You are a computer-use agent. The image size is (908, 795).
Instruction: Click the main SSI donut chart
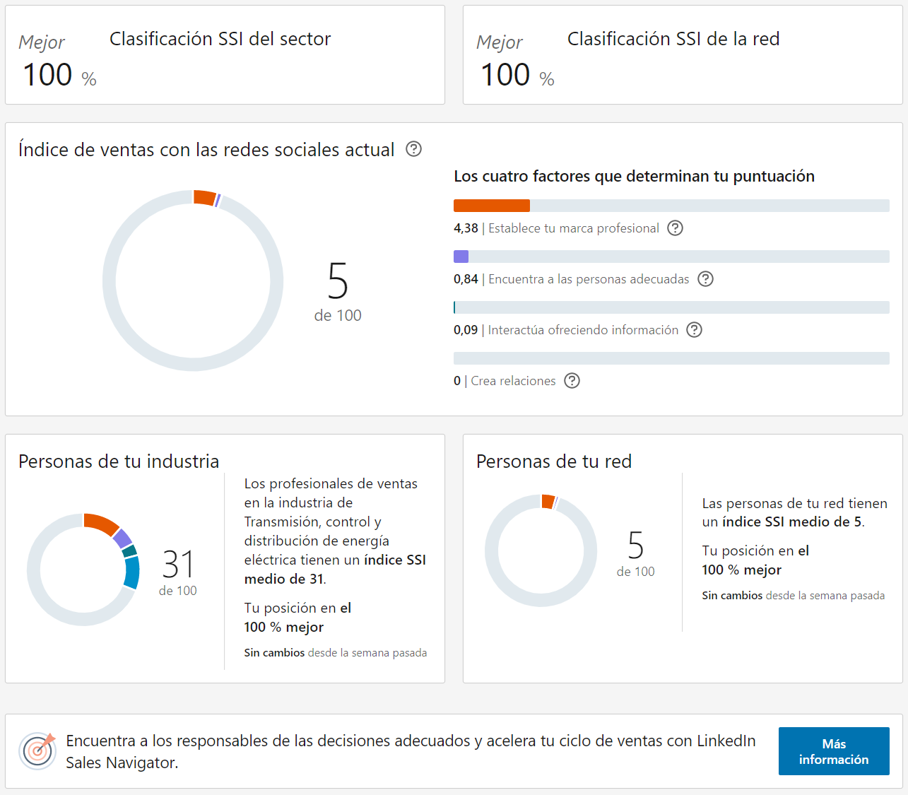tap(193, 281)
